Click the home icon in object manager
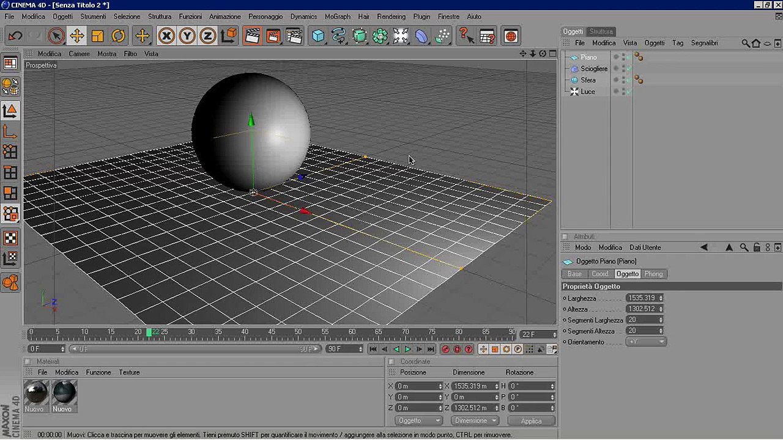This screenshot has height=440, width=783. click(756, 43)
